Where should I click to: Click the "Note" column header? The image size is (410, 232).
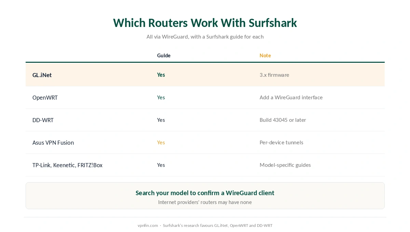coord(265,55)
